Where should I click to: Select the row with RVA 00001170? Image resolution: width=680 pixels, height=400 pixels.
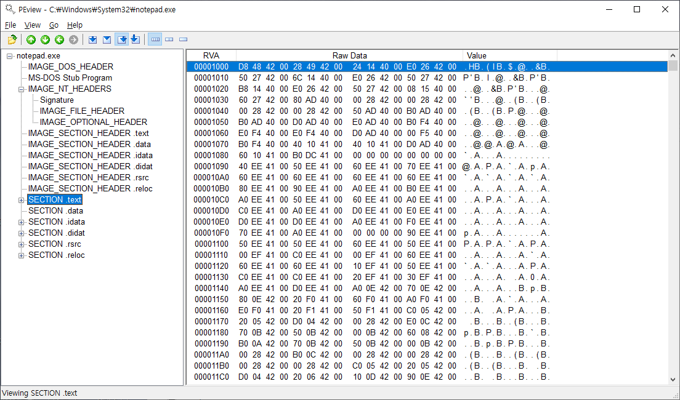coord(427,322)
